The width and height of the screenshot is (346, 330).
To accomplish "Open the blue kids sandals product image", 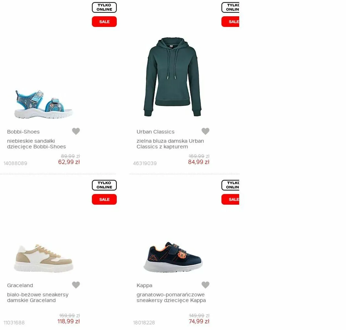I will (x=43, y=104).
